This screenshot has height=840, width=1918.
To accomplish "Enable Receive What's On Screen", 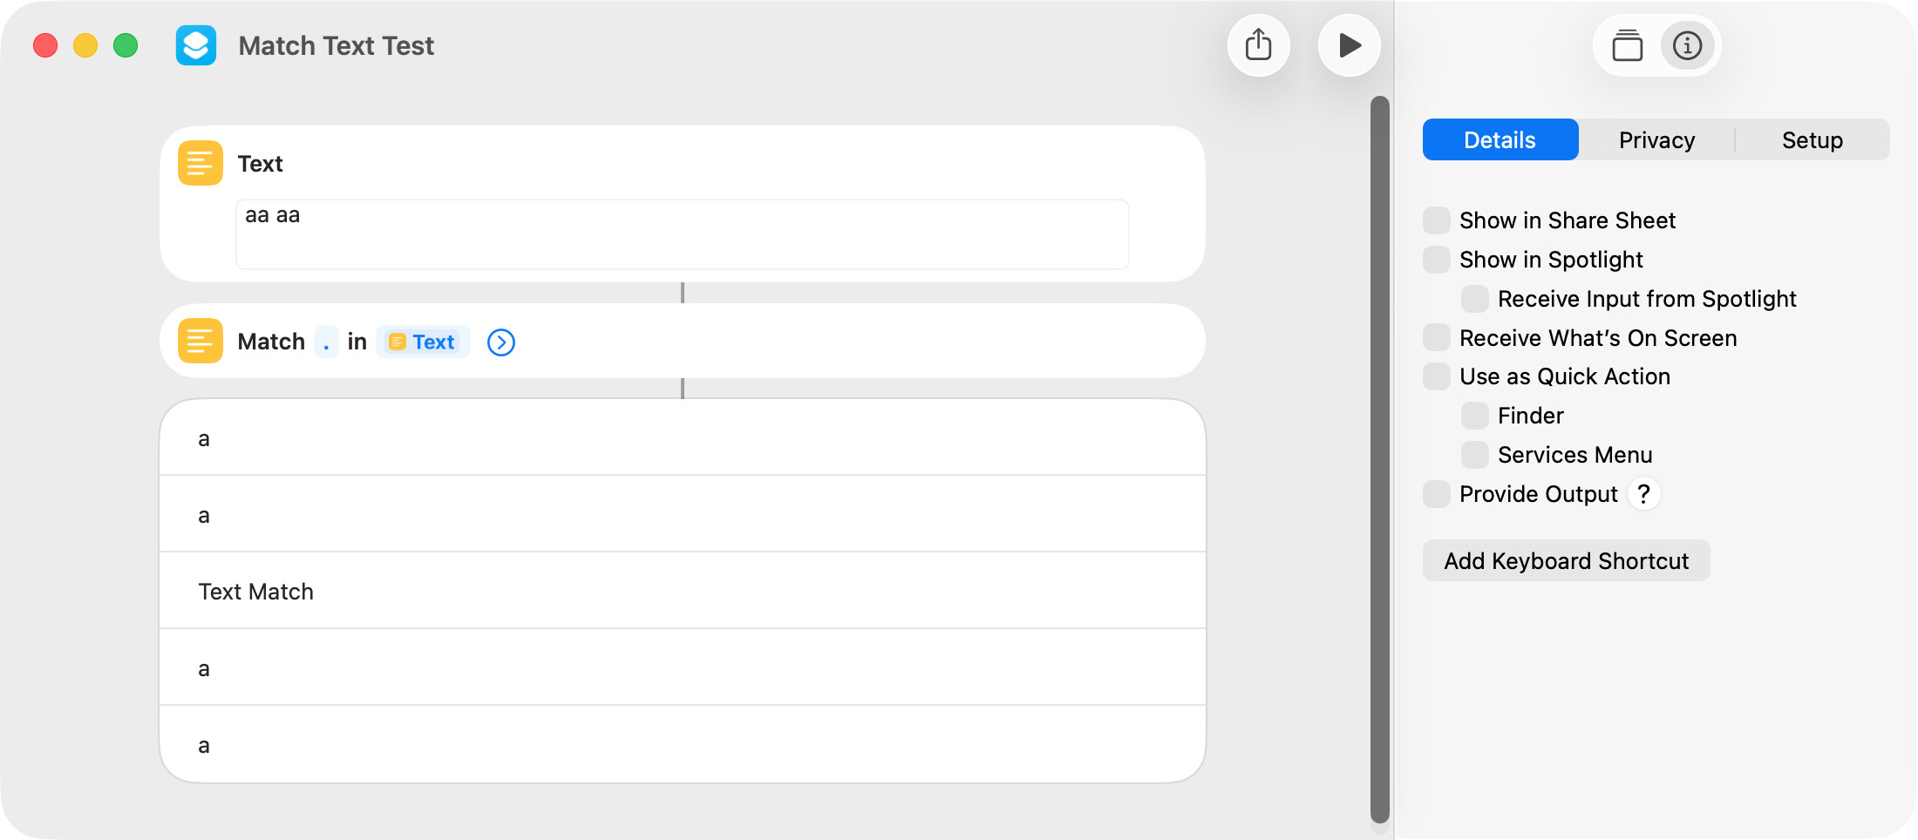I will click(1437, 337).
